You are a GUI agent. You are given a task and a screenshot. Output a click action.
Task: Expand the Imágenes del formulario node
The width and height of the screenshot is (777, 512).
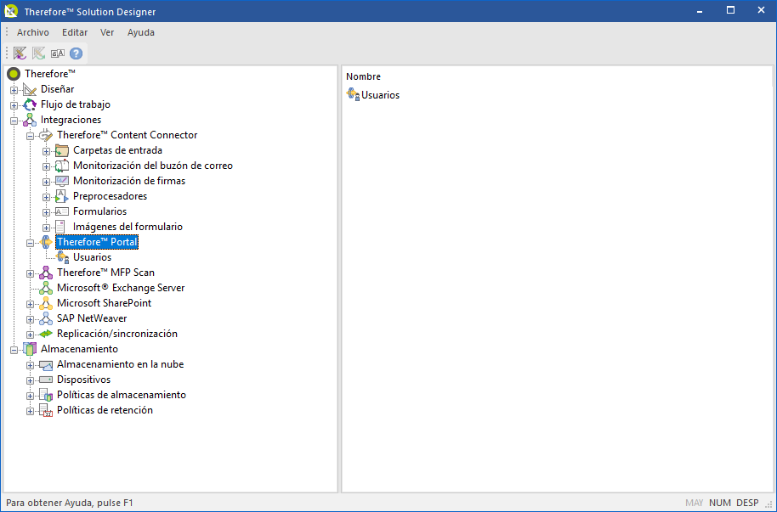tap(46, 228)
